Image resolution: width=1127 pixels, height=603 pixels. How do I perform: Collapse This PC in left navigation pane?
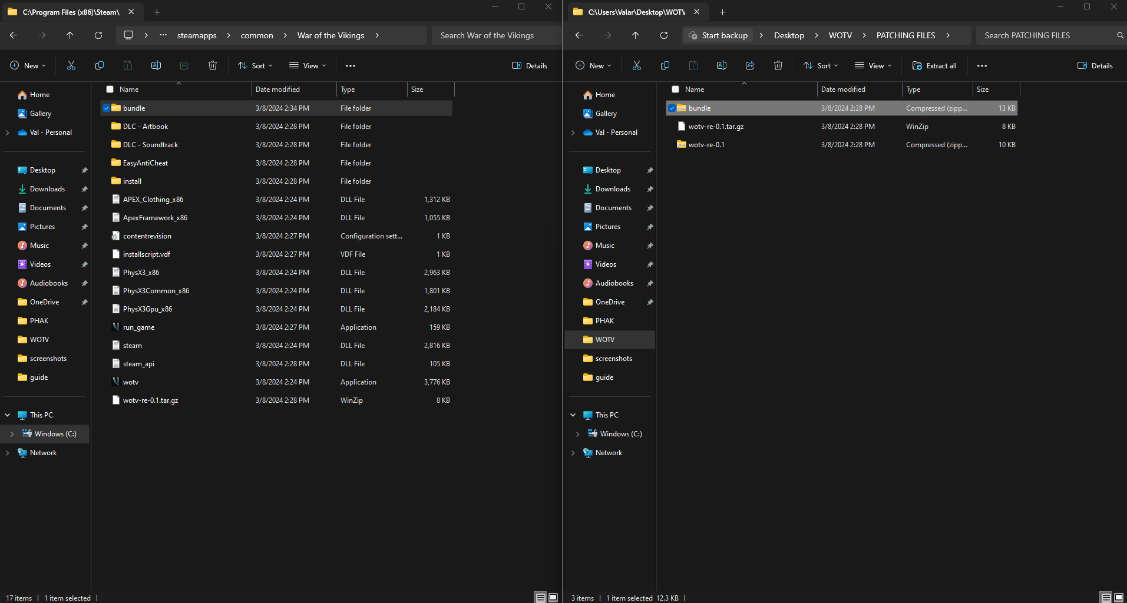(7, 415)
